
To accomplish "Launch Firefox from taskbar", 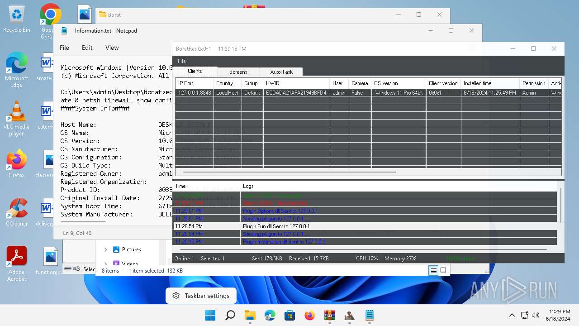I will tap(309, 315).
